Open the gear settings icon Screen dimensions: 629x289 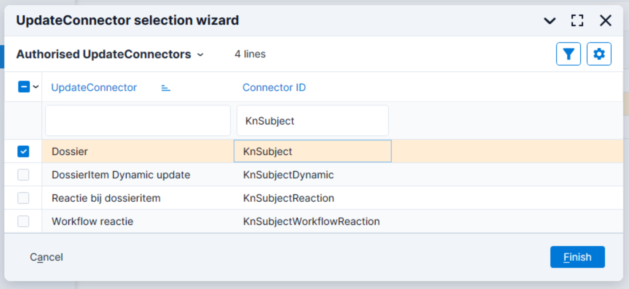coord(599,54)
